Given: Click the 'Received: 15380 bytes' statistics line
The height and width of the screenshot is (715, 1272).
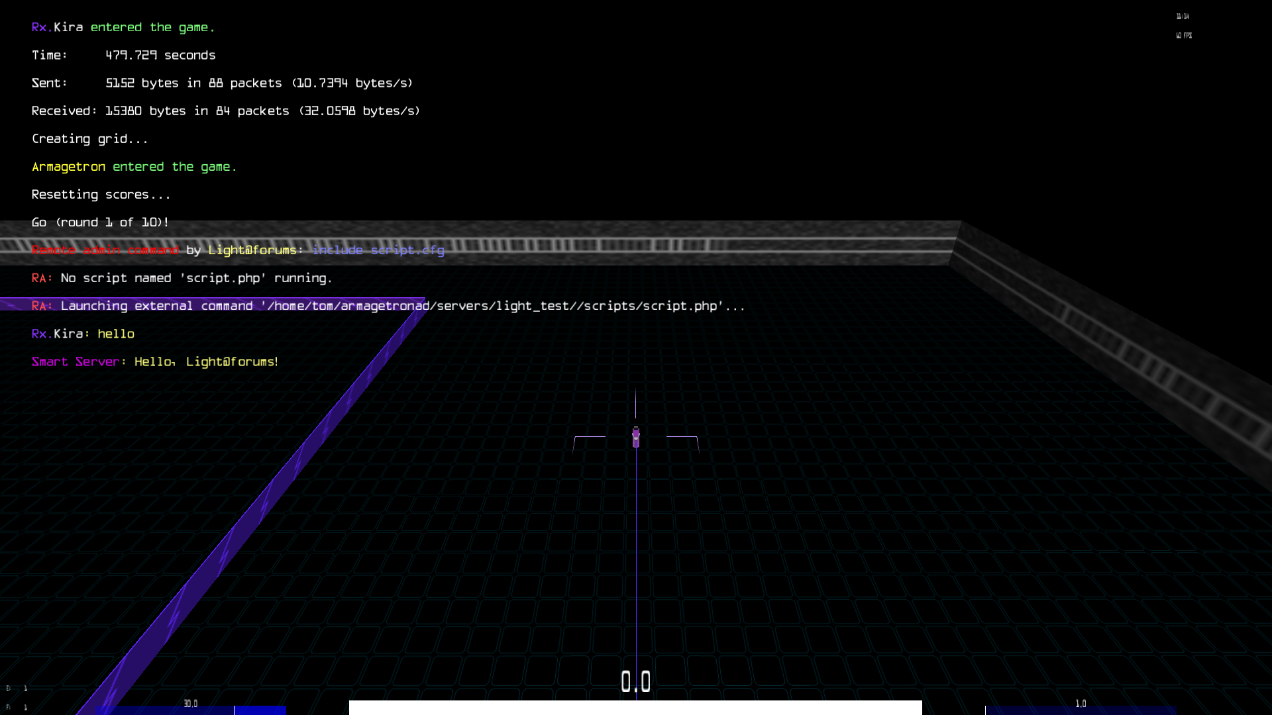Looking at the screenshot, I should [225, 111].
